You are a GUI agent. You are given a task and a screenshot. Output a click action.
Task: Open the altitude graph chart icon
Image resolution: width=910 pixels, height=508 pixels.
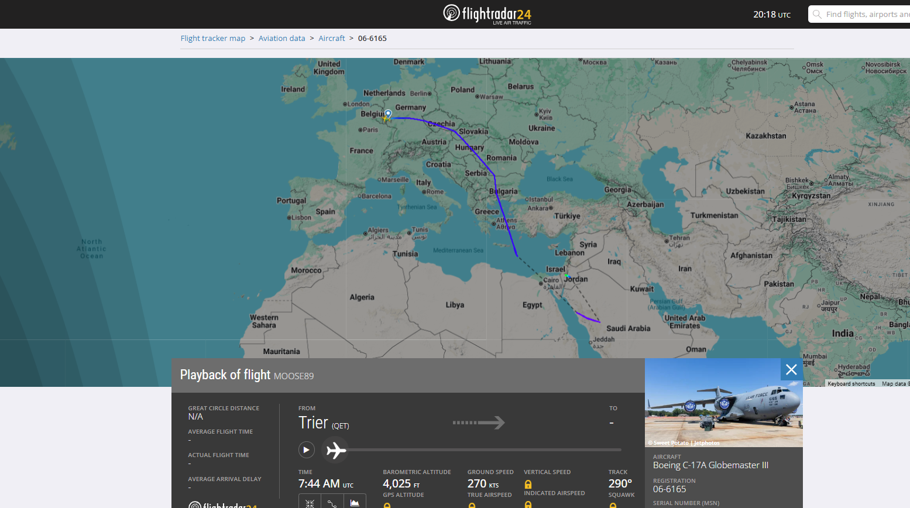pyautogui.click(x=355, y=503)
